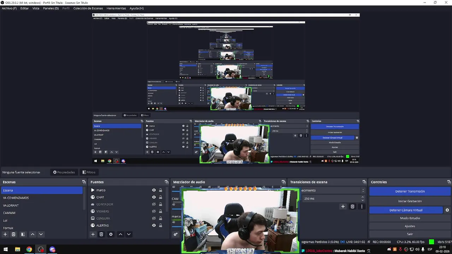Remove selected scene with trash icon in Escenas
This screenshot has height=254, width=452.
[x=13, y=234]
